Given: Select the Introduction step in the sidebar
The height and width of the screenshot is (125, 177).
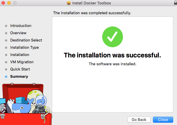Looking at the screenshot, I should [x=21, y=26].
